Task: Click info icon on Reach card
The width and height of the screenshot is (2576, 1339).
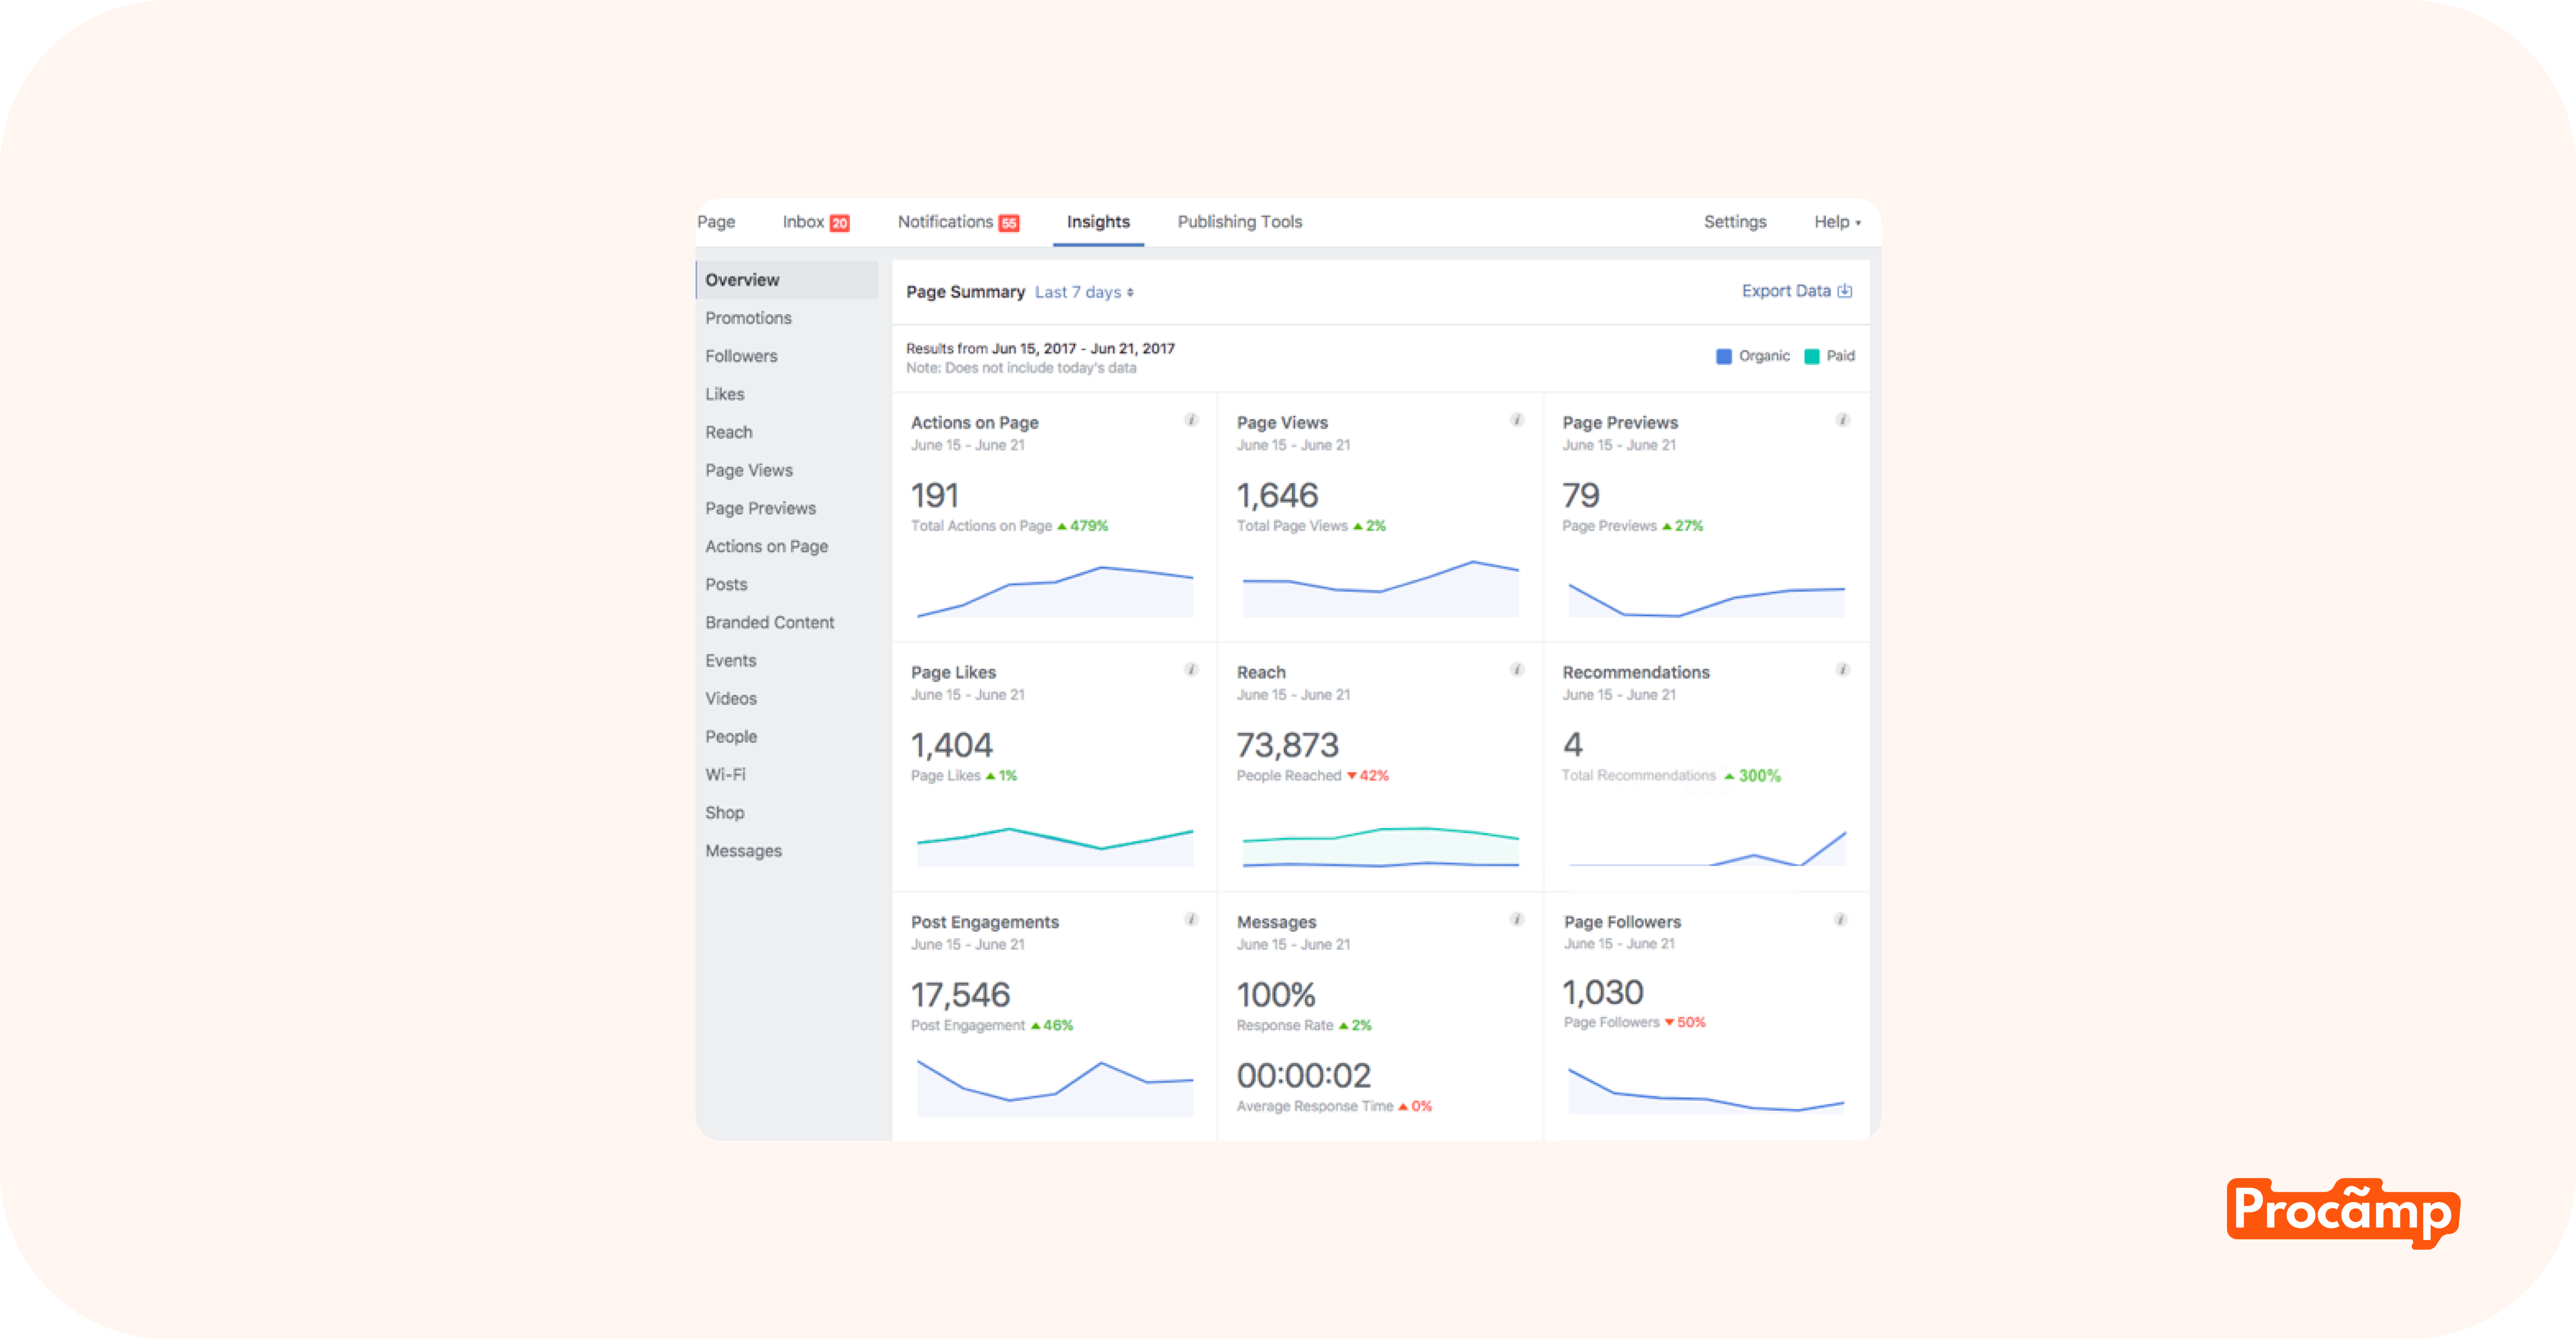Action: click(1517, 669)
